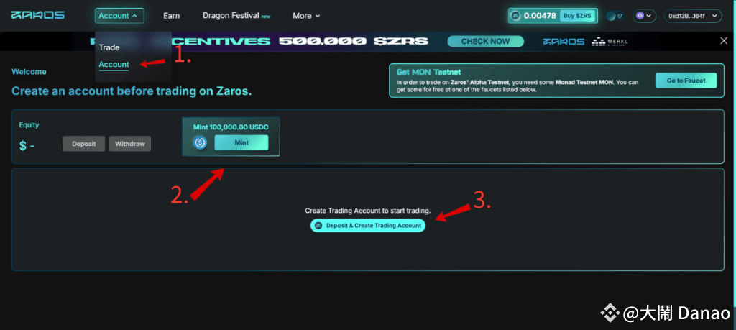Open the network selector chevron
The height and width of the screenshot is (330, 736).
click(649, 16)
